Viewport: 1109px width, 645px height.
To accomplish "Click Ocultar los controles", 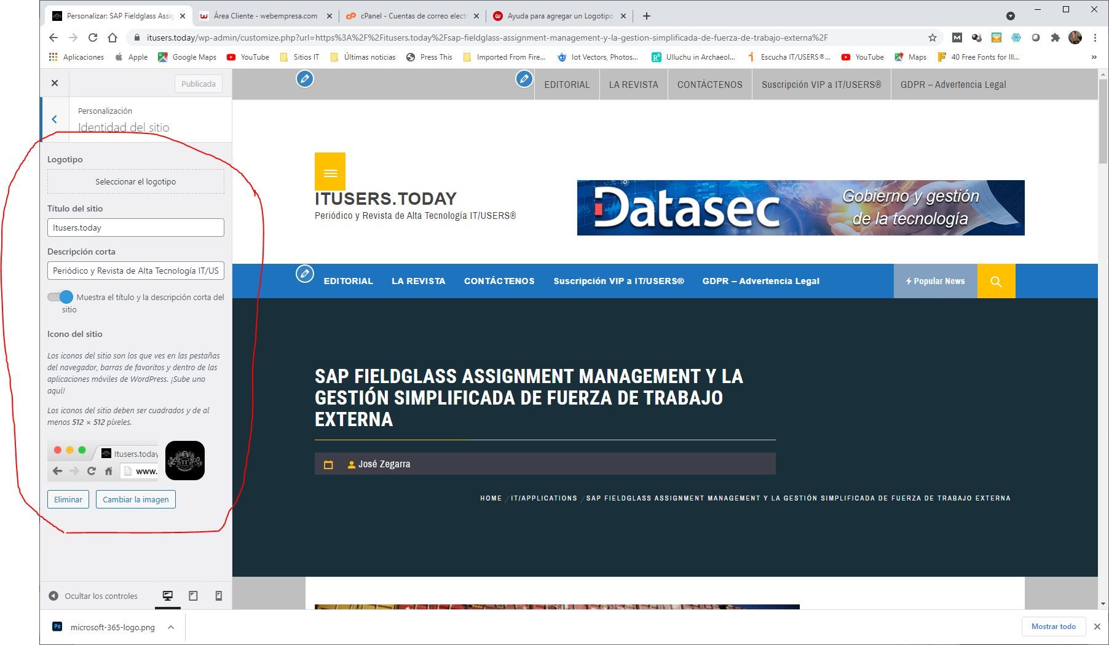I will point(93,596).
